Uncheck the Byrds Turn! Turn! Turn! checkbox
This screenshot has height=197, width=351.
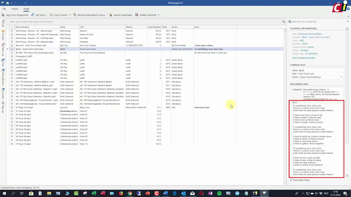point(12,49)
